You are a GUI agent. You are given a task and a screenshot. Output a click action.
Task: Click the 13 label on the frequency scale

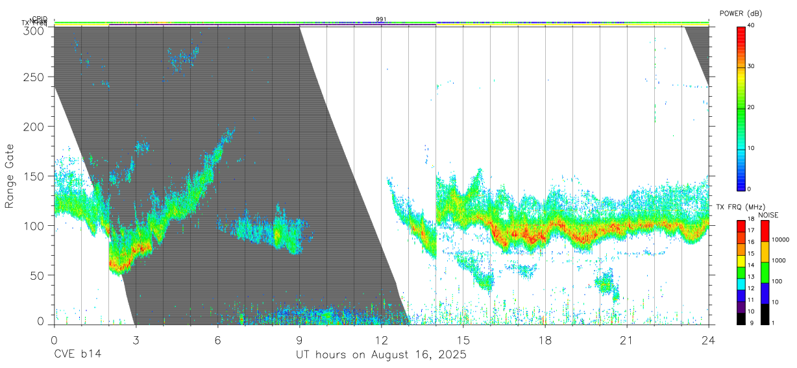coord(752,277)
